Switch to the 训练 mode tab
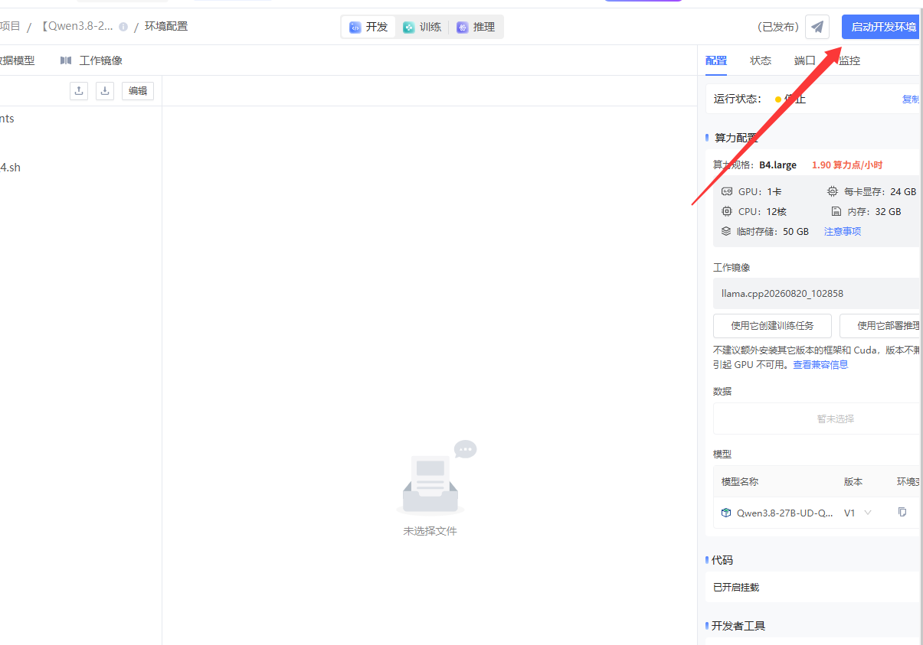The width and height of the screenshot is (923, 645). [422, 27]
